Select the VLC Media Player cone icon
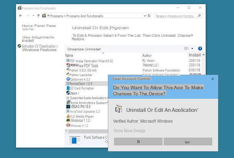The image size is (234, 158). click(x=68, y=116)
